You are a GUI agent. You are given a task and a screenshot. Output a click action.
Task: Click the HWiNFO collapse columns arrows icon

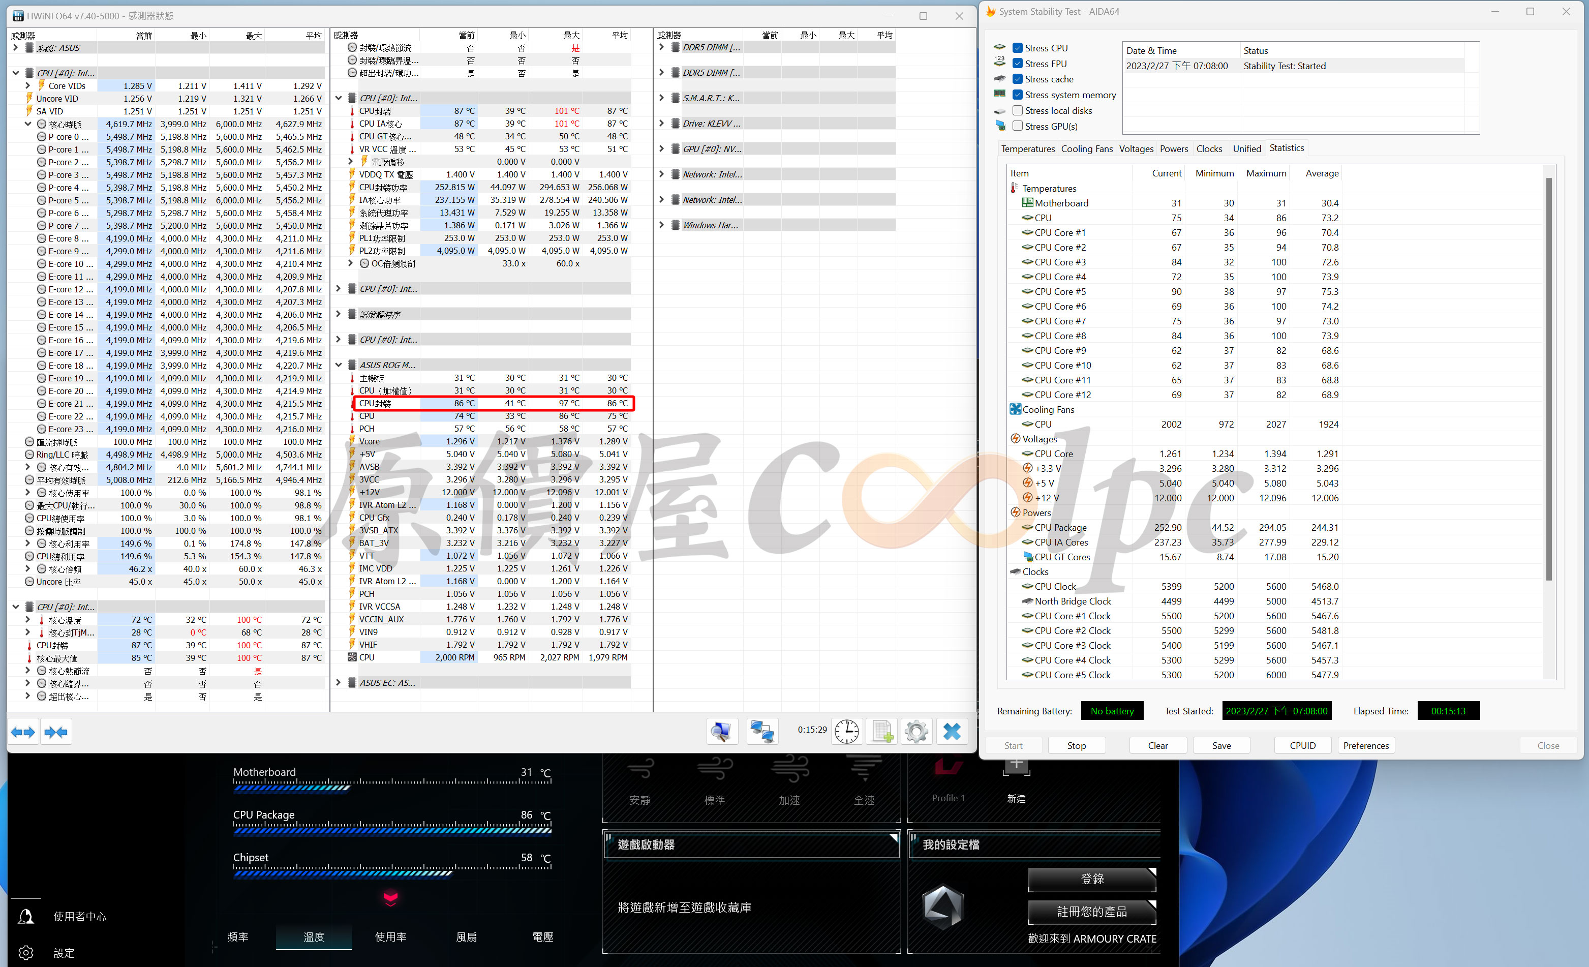click(56, 732)
